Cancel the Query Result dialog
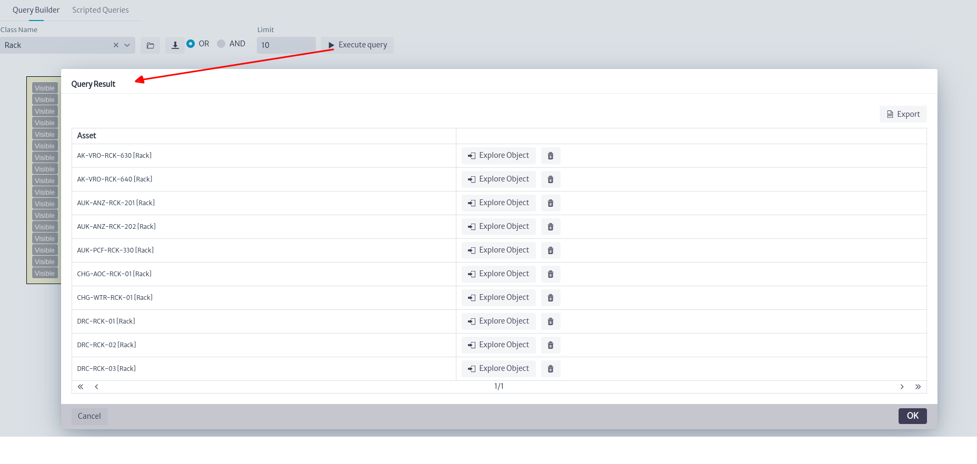 tap(89, 416)
